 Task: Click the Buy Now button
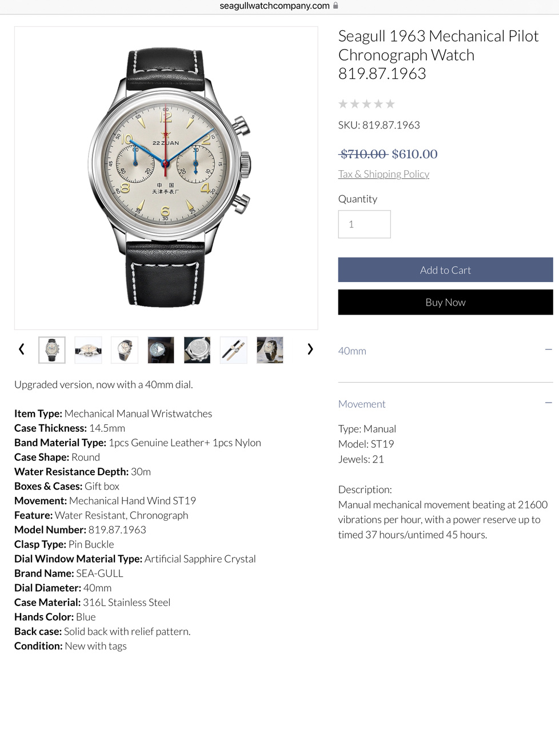point(445,302)
